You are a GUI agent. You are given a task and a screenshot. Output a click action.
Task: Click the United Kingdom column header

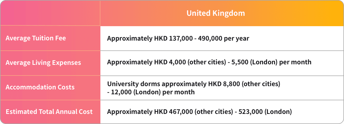point(216,13)
